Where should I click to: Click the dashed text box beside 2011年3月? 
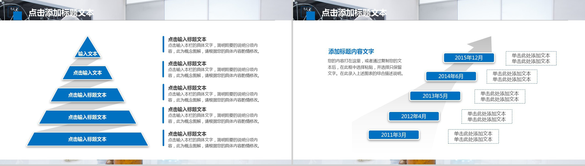click(x=473, y=137)
